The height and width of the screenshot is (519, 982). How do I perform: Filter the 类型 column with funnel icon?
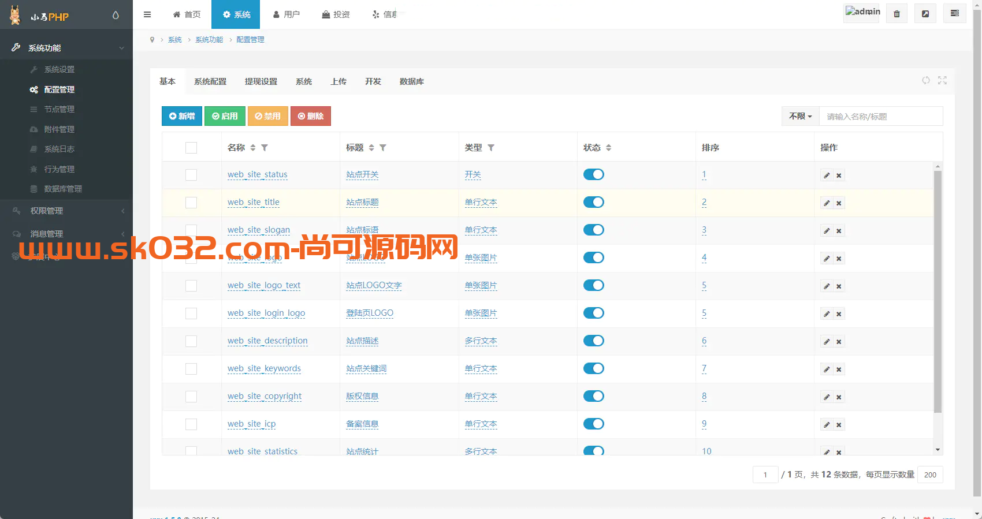(491, 148)
